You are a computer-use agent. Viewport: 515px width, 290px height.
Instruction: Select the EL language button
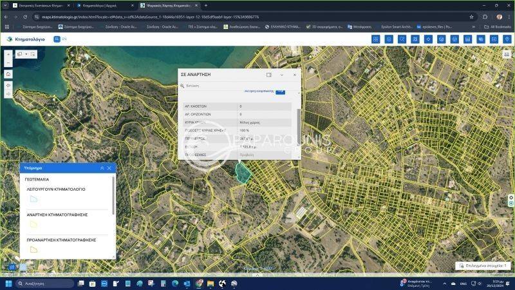tap(56, 39)
